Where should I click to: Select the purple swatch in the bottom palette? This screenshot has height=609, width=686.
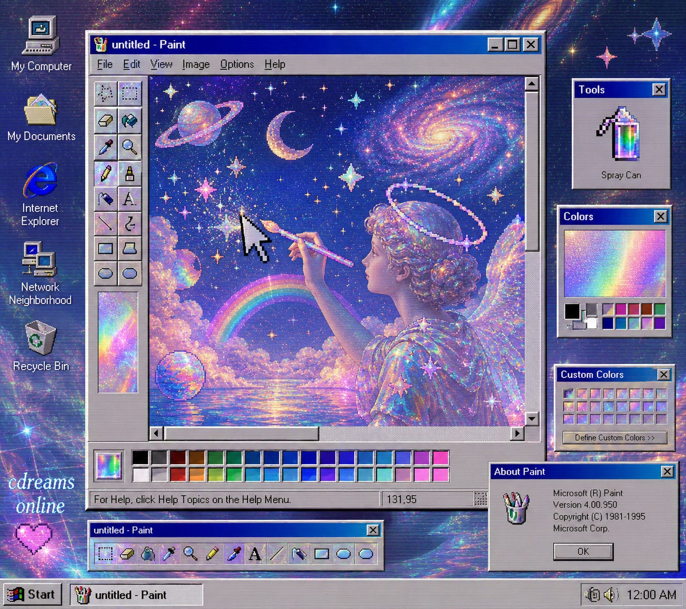pos(422,457)
